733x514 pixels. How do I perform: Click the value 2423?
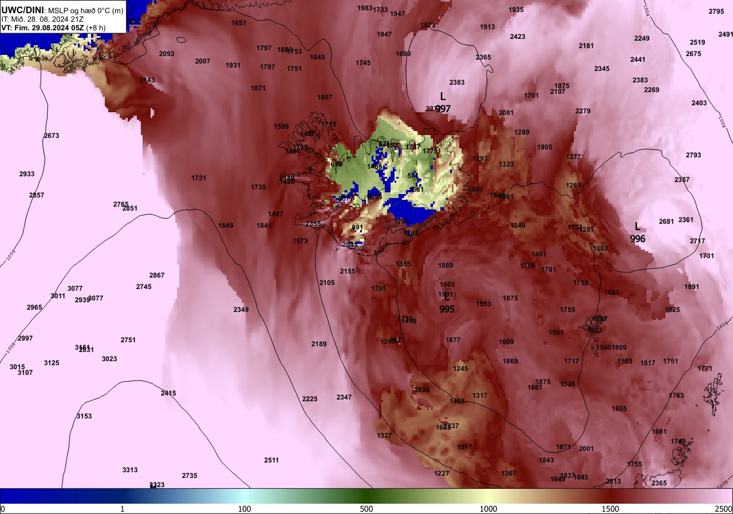tap(518, 37)
